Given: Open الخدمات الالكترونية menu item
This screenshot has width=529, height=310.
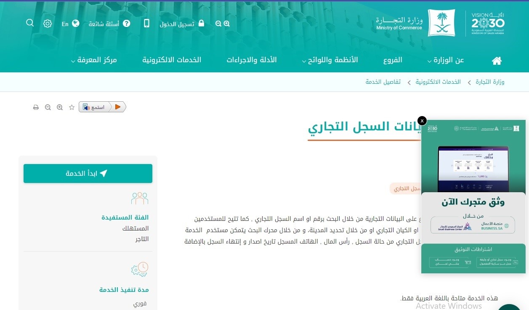Looking at the screenshot, I should click(172, 60).
